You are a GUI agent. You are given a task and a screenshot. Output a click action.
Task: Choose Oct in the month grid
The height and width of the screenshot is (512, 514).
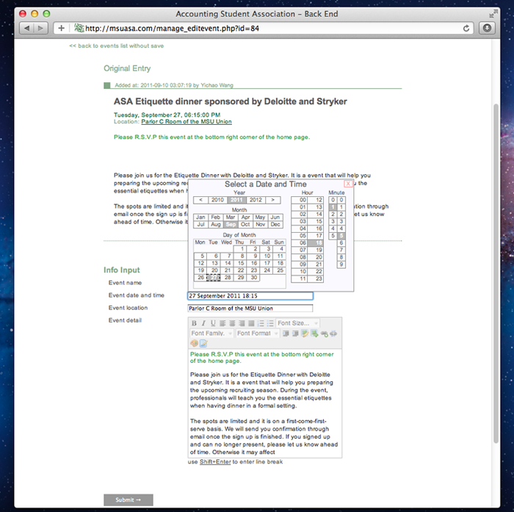(x=246, y=224)
